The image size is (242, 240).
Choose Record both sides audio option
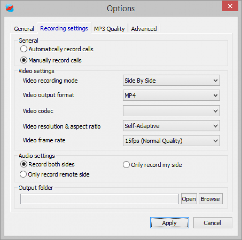click(24, 164)
